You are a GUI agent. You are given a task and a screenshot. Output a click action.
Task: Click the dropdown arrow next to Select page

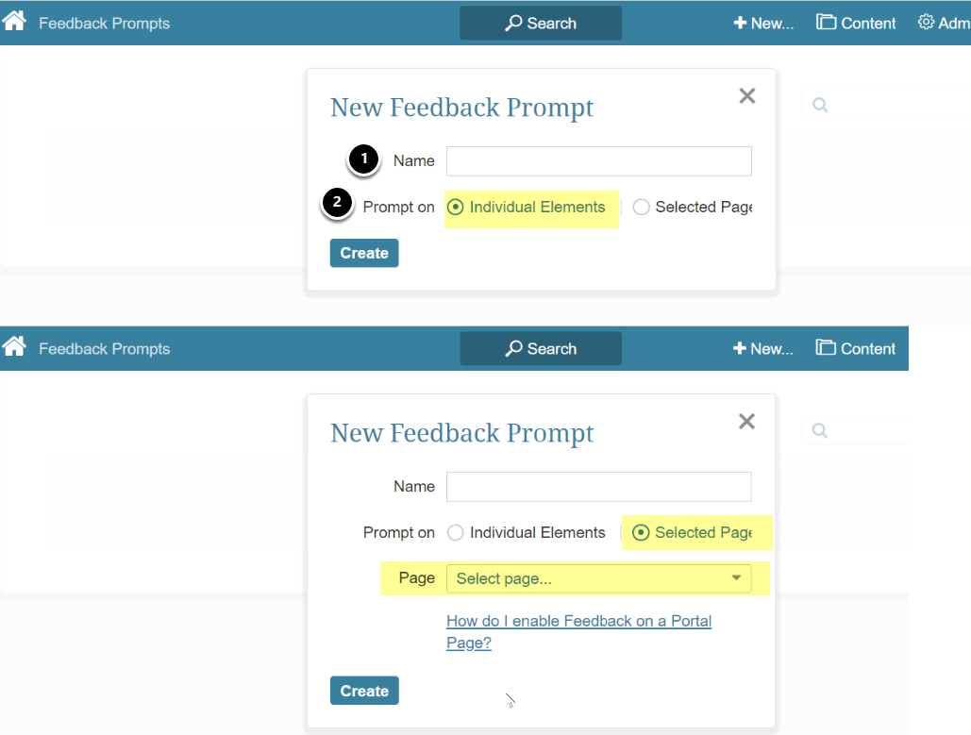point(736,578)
